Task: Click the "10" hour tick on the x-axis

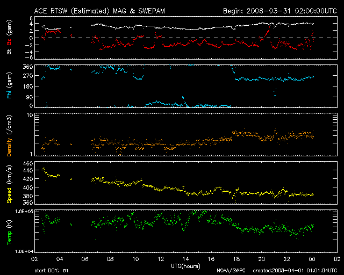Action: (135, 259)
